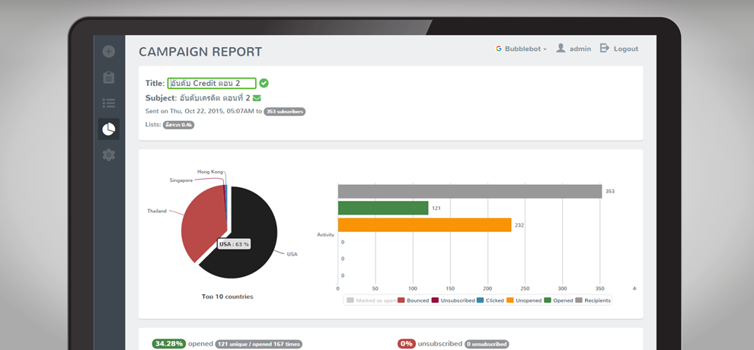Screen dimensions: 754x350
Task: Select the pie chart reports icon
Action: [109, 129]
